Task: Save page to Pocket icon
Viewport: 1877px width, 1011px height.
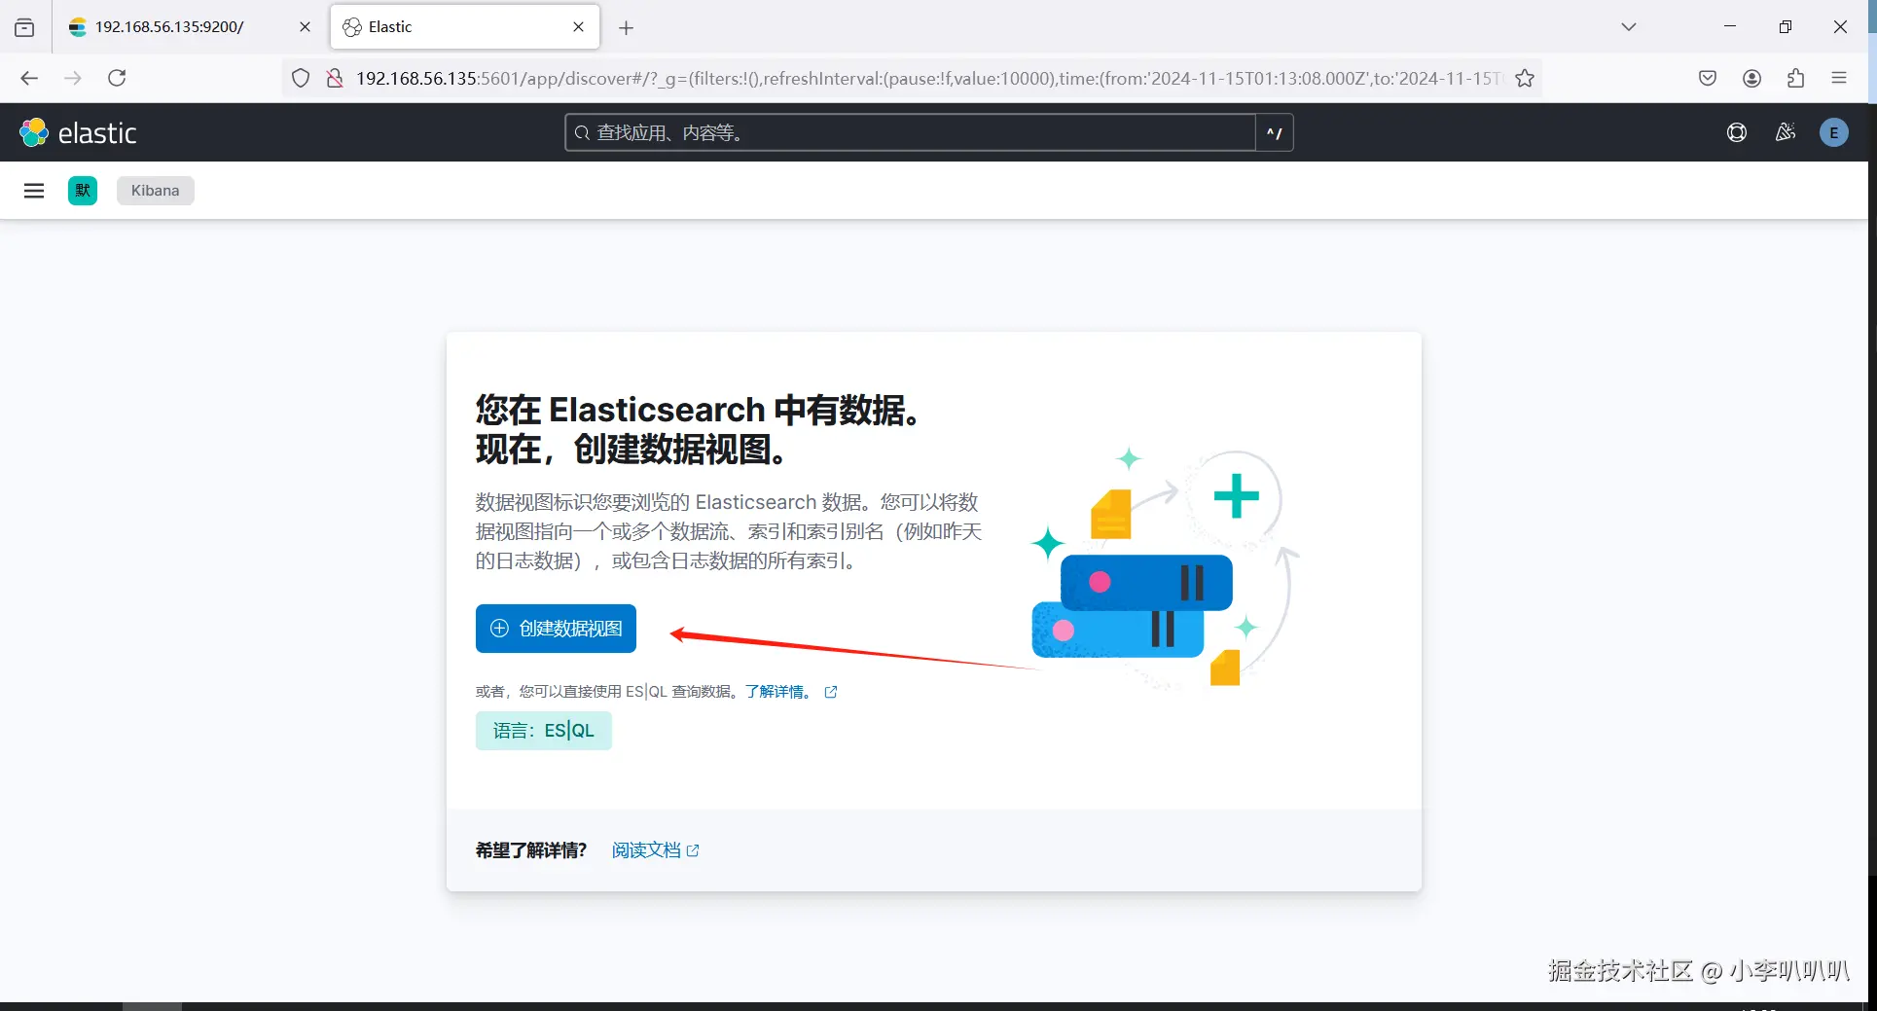Action: tap(1708, 78)
